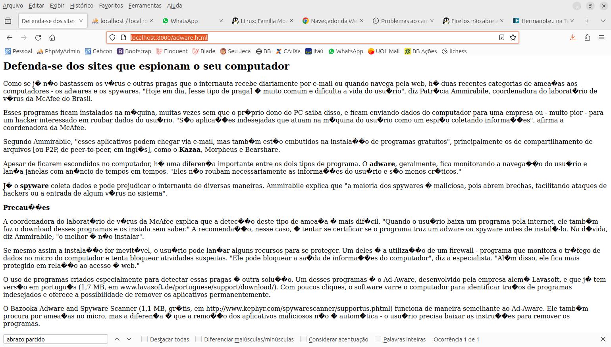The image size is (611, 347).
Task: Find previous occurrence with up arrow
Action: point(117,339)
